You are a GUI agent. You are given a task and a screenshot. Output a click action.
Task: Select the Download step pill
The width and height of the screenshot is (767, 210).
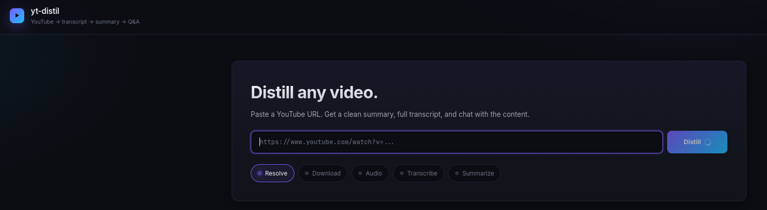click(323, 173)
